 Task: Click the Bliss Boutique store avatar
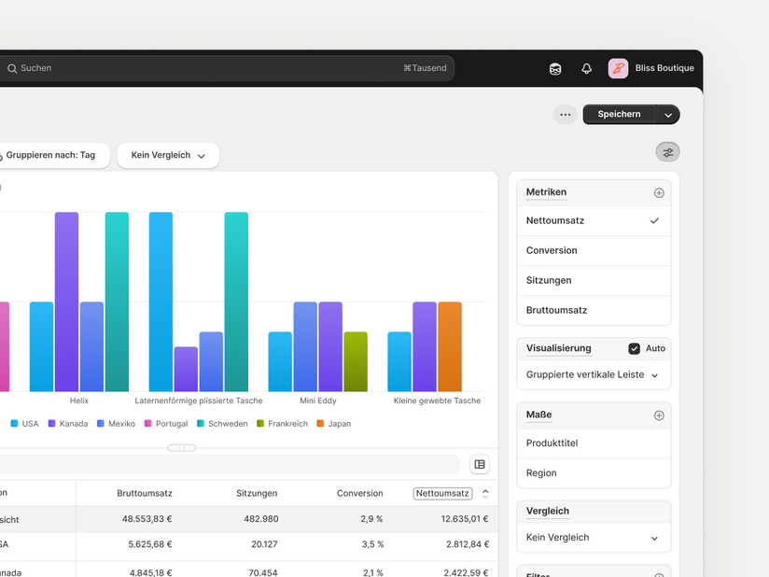[618, 68]
